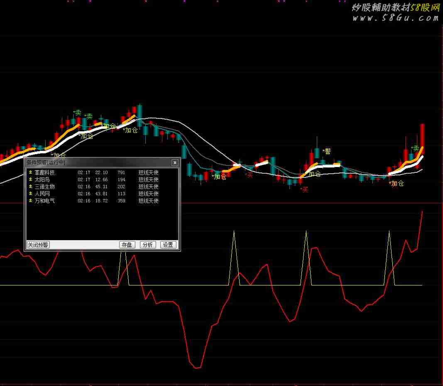Select the 太阳鸟 stock name in the list
The image size is (443, 386).
[42, 179]
